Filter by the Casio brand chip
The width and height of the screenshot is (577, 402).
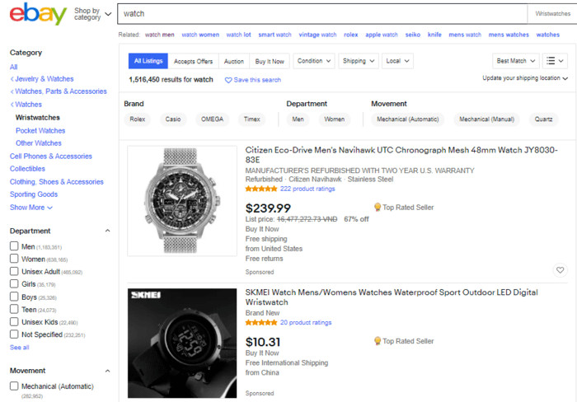coord(173,119)
